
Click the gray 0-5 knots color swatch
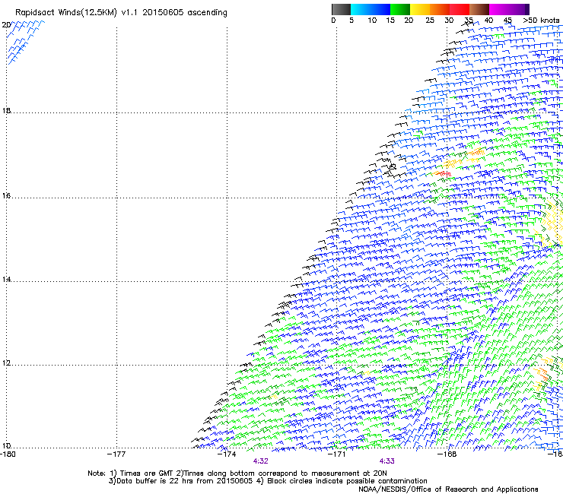click(x=341, y=9)
